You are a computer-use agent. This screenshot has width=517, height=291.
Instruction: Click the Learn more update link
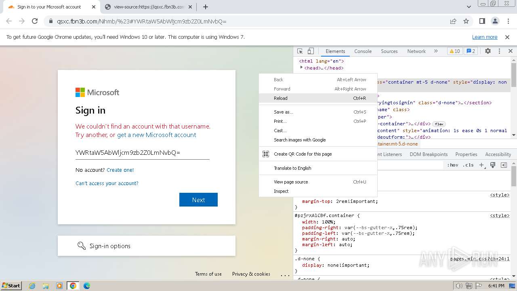tap(485, 37)
